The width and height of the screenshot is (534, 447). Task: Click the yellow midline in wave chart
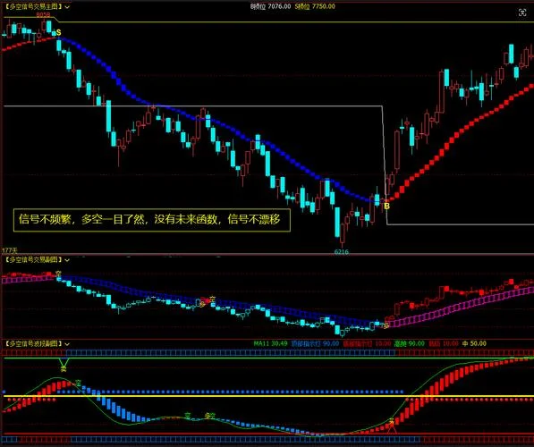point(268,396)
